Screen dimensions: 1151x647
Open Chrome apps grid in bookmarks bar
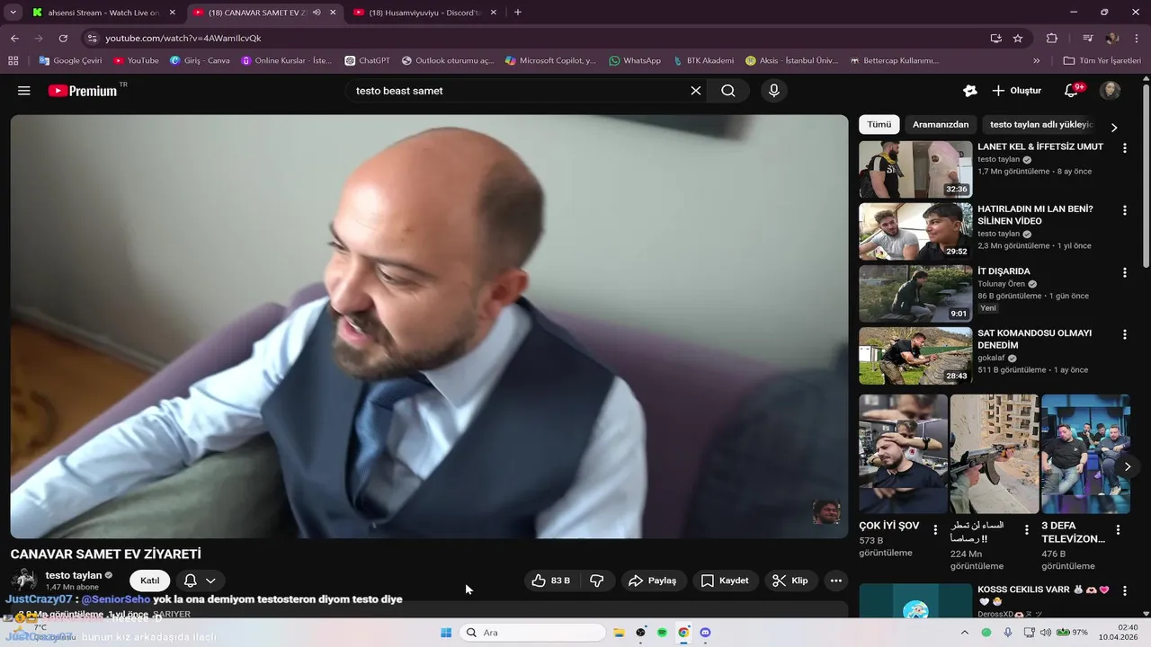13,60
